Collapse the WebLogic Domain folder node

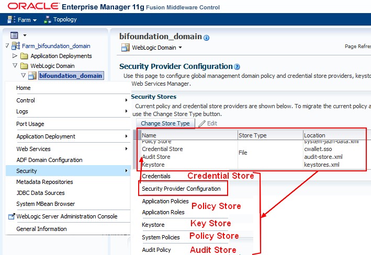click(x=15, y=66)
